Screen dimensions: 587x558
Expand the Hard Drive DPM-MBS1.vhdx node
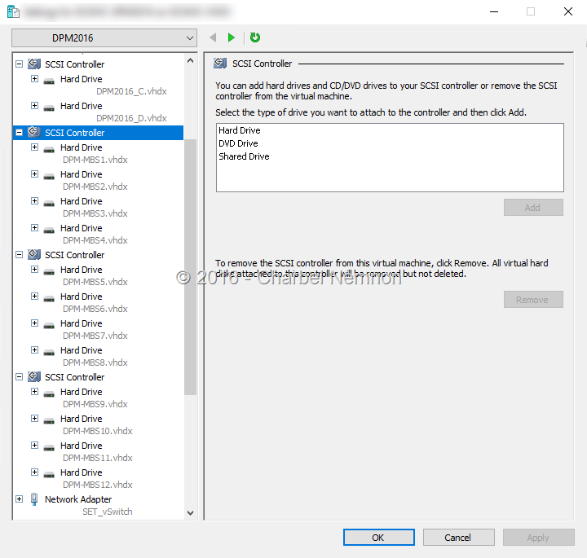pos(34,147)
